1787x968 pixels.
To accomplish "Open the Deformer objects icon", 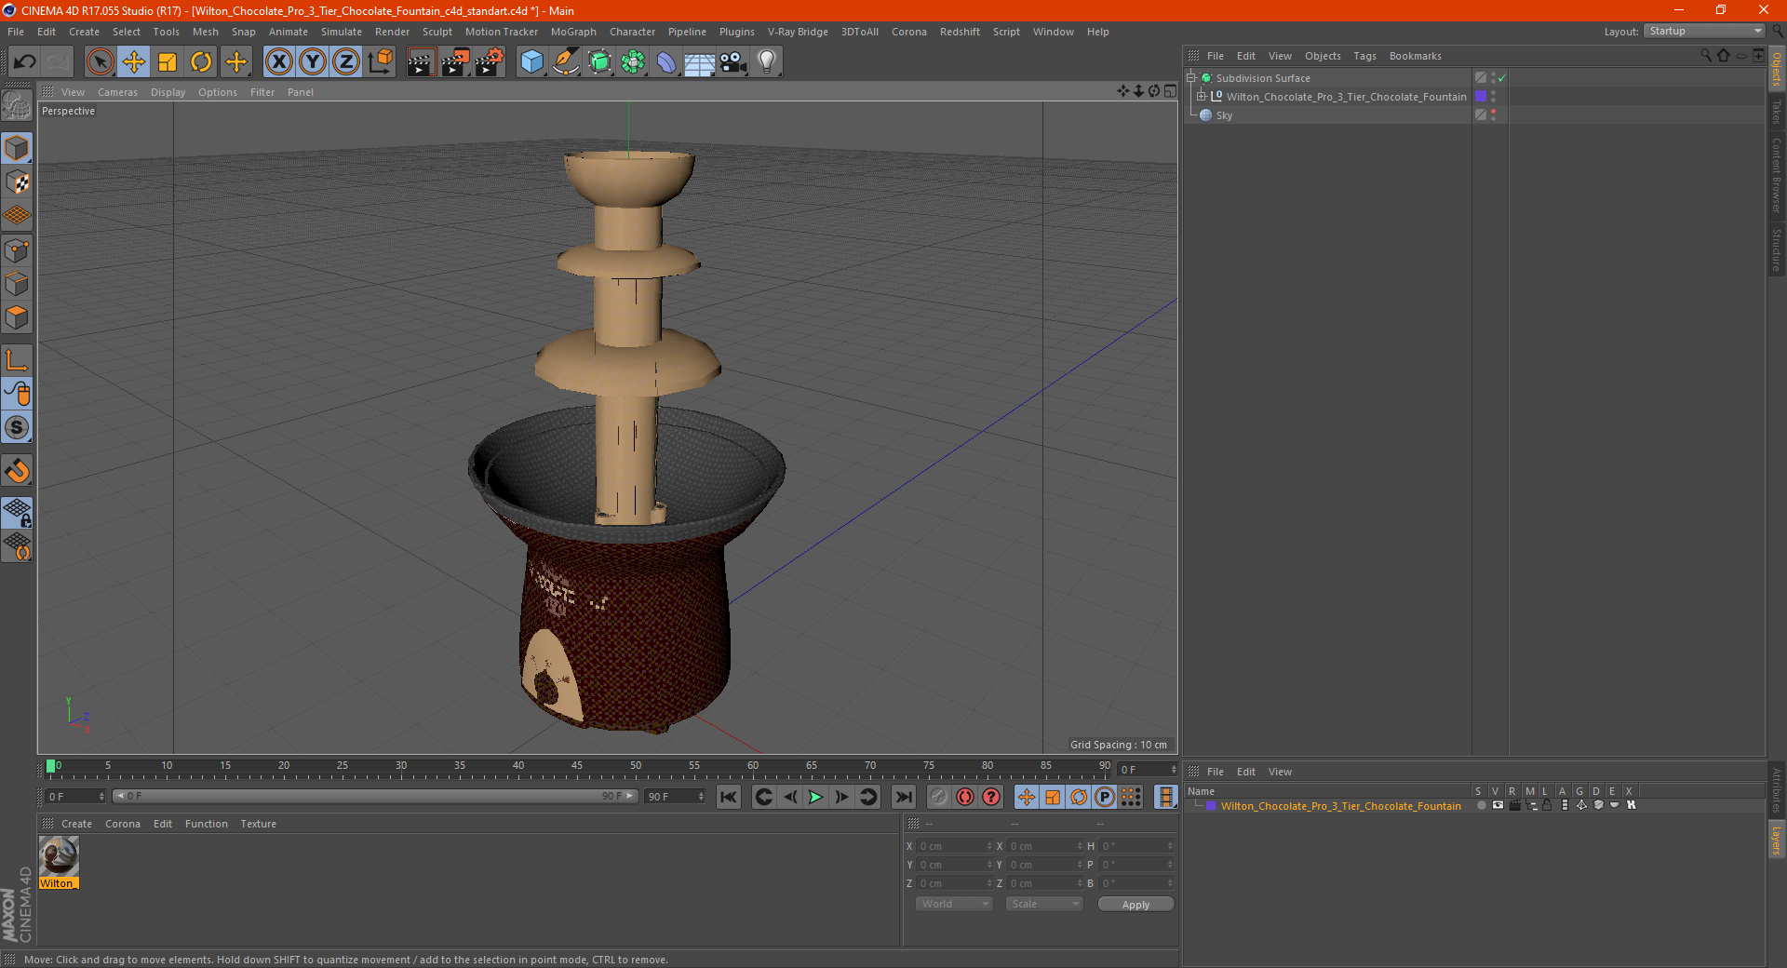I will click(x=666, y=62).
